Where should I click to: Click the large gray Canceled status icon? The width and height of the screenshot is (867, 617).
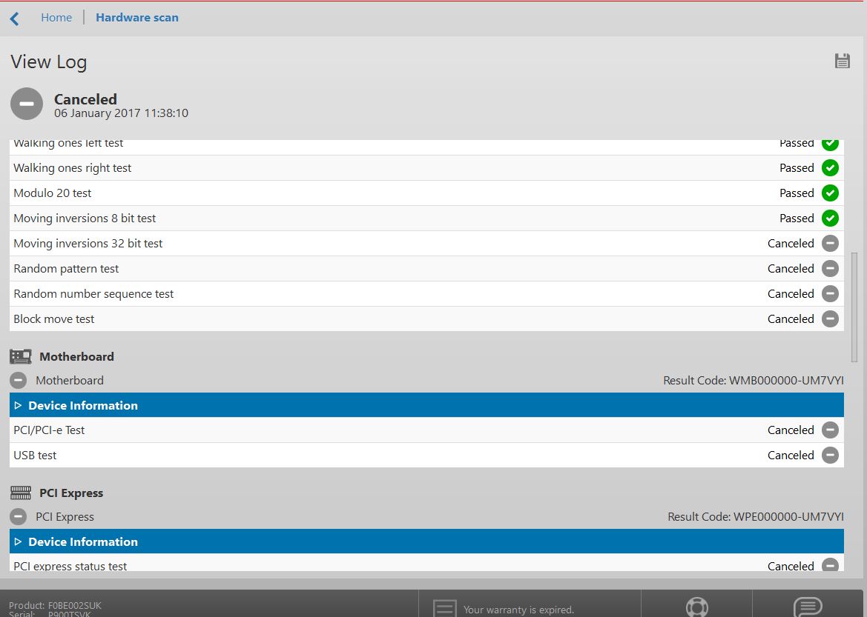(x=27, y=104)
